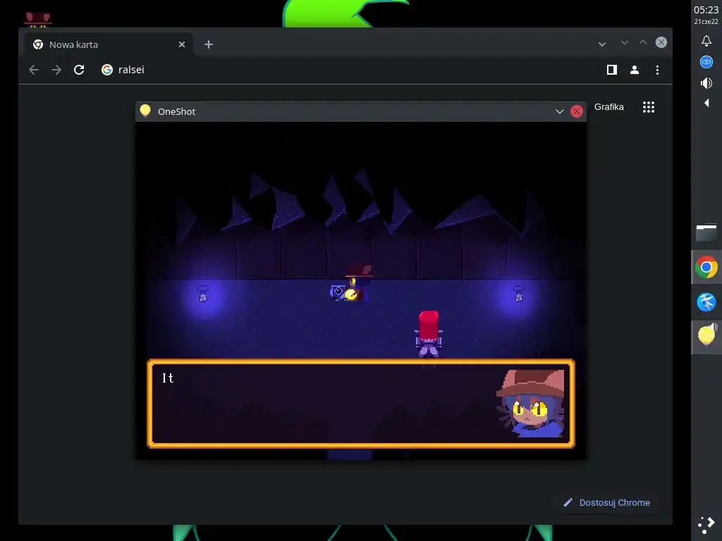
Task: Go forward in Chrome history
Action: point(56,70)
